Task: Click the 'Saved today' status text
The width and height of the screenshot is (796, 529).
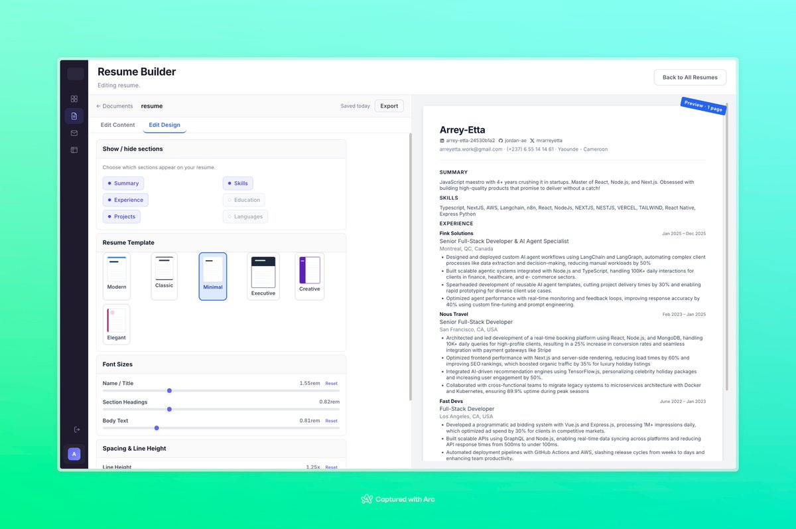Action: click(356, 106)
